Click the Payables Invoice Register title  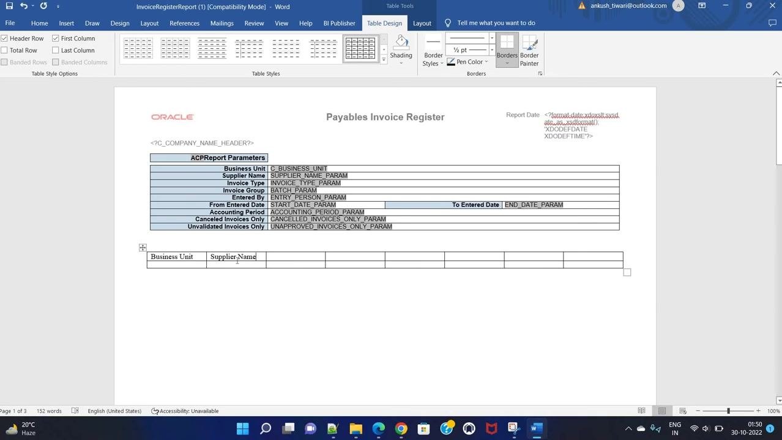tap(385, 117)
